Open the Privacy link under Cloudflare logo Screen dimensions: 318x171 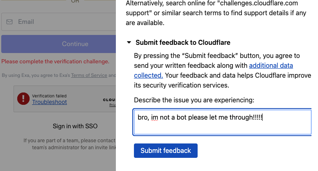coord(113,105)
